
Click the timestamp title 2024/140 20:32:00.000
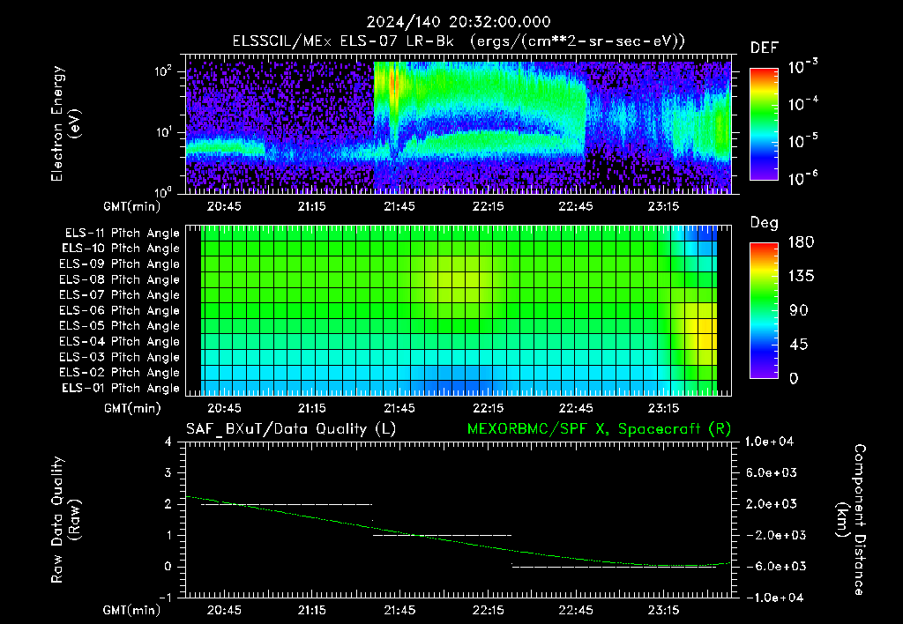coord(459,22)
